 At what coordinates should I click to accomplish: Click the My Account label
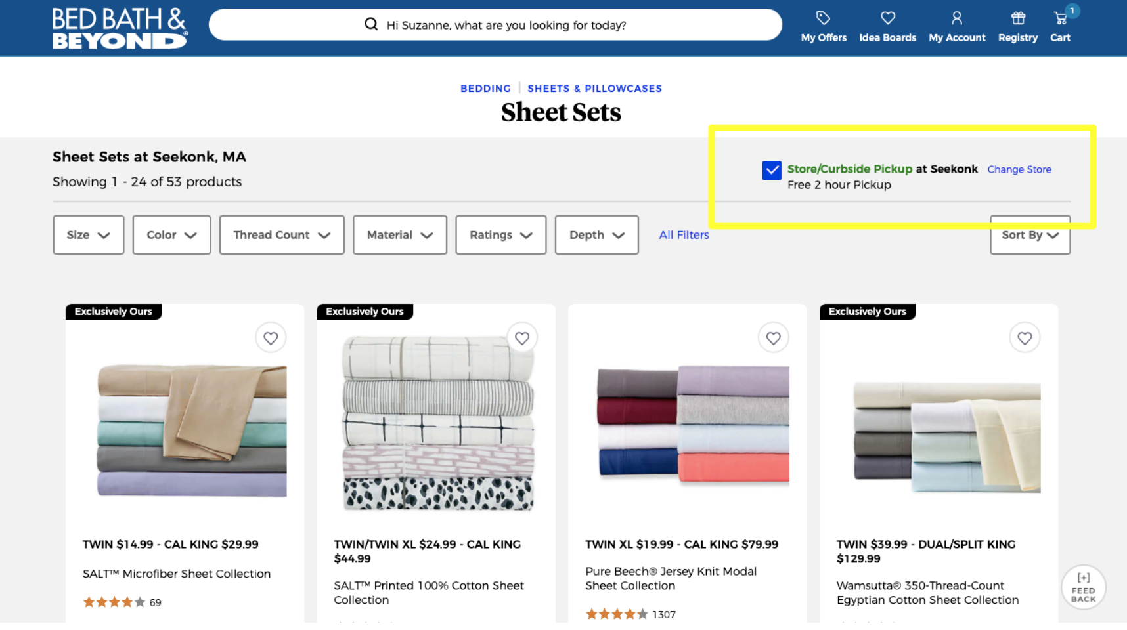[x=957, y=38]
